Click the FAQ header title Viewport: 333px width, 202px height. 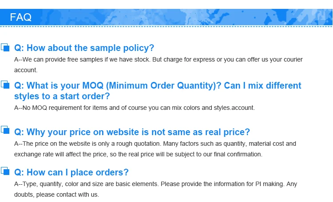click(20, 17)
